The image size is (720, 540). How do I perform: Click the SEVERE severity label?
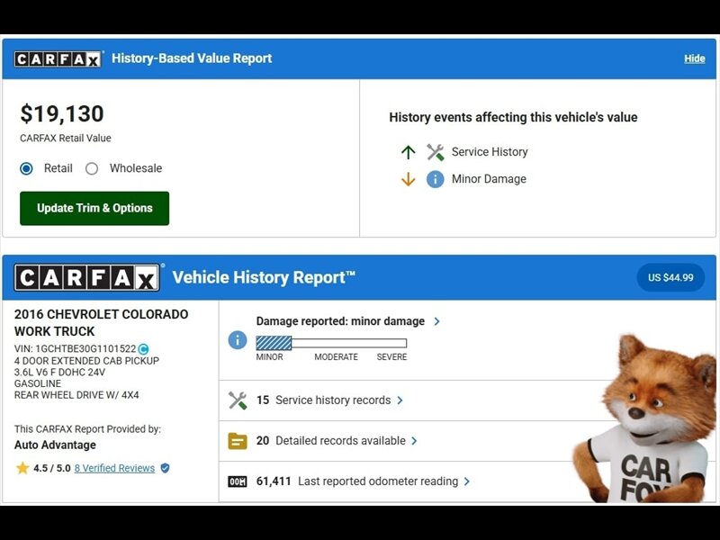click(x=391, y=356)
